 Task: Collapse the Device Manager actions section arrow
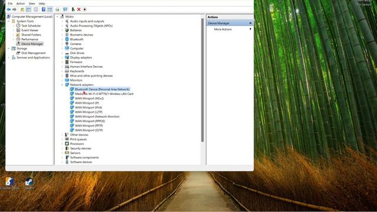click(x=250, y=23)
